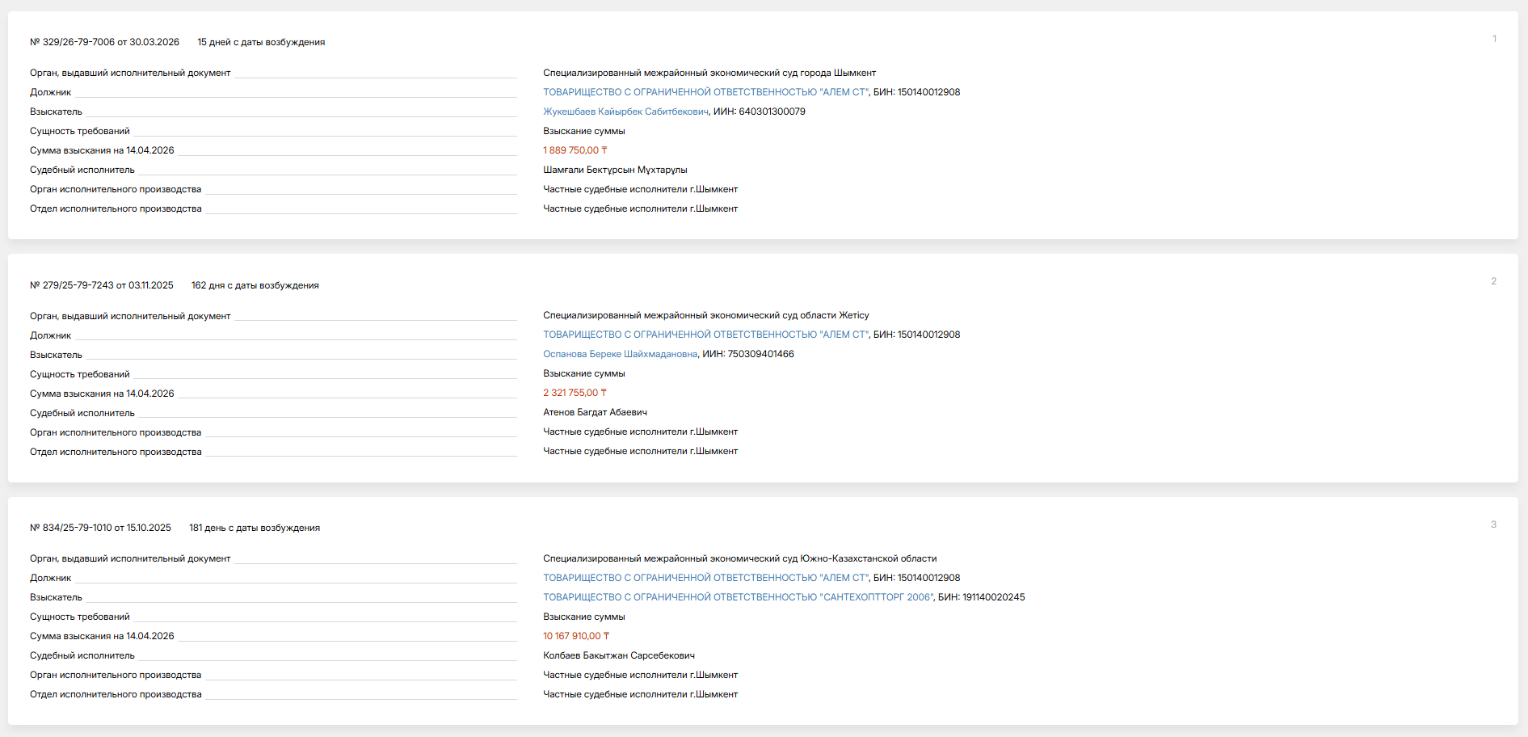Click the amount 10 167 910,00 ₸
The width and height of the screenshot is (1528, 737).
(575, 636)
